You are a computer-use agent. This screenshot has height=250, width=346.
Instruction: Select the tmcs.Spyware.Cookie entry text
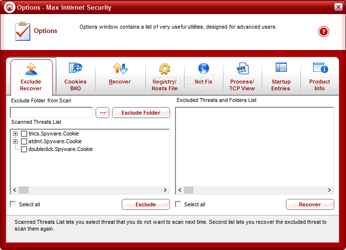pos(53,133)
